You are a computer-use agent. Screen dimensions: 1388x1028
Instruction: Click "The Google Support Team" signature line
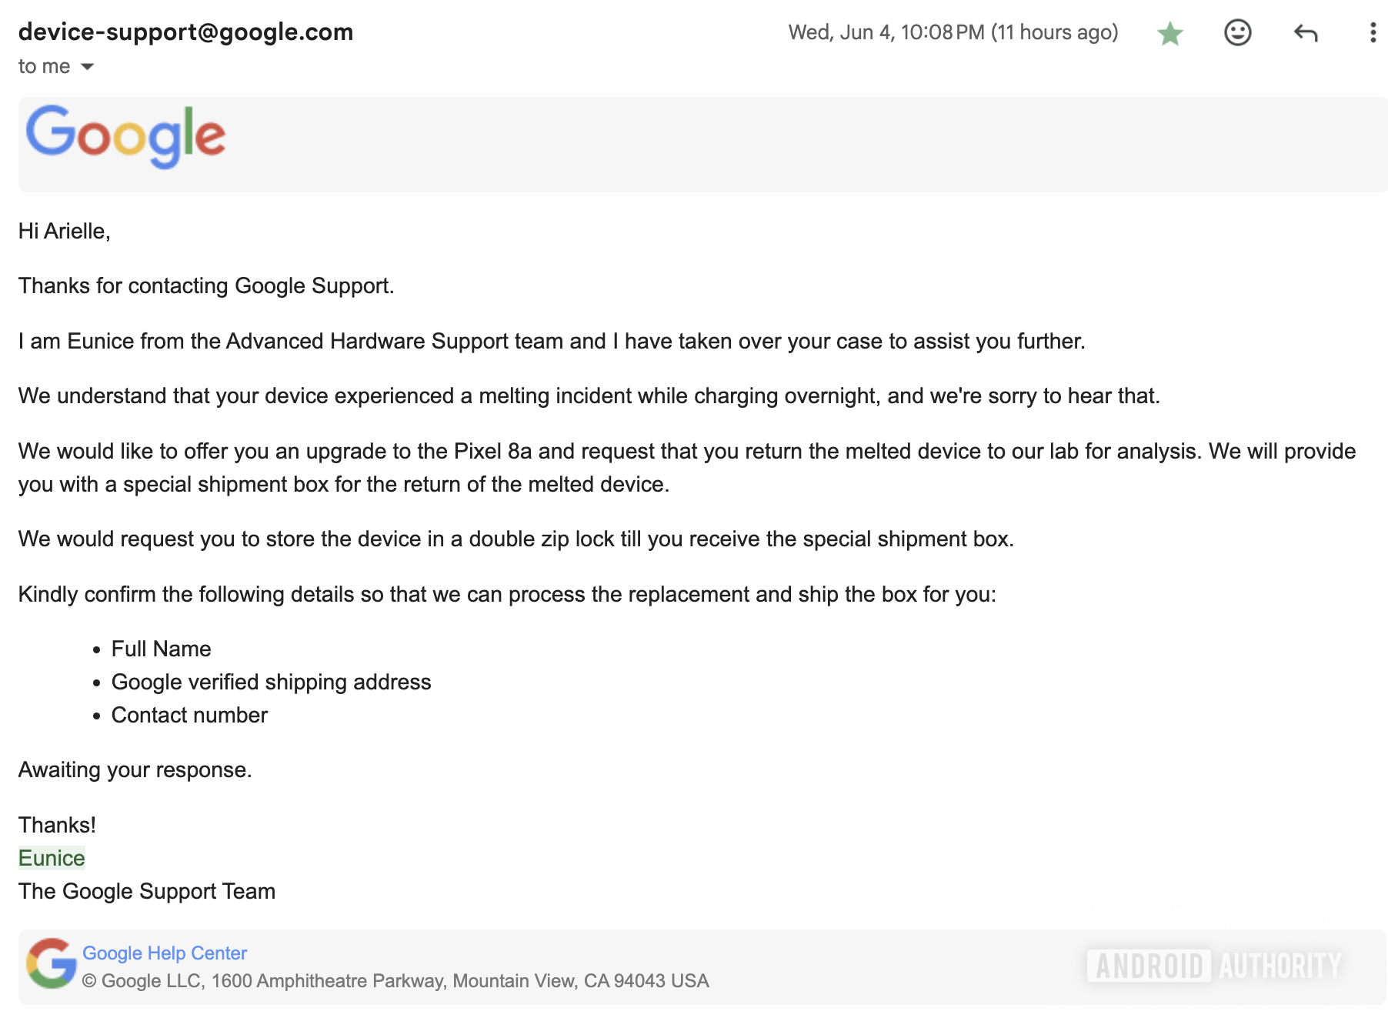click(x=147, y=891)
